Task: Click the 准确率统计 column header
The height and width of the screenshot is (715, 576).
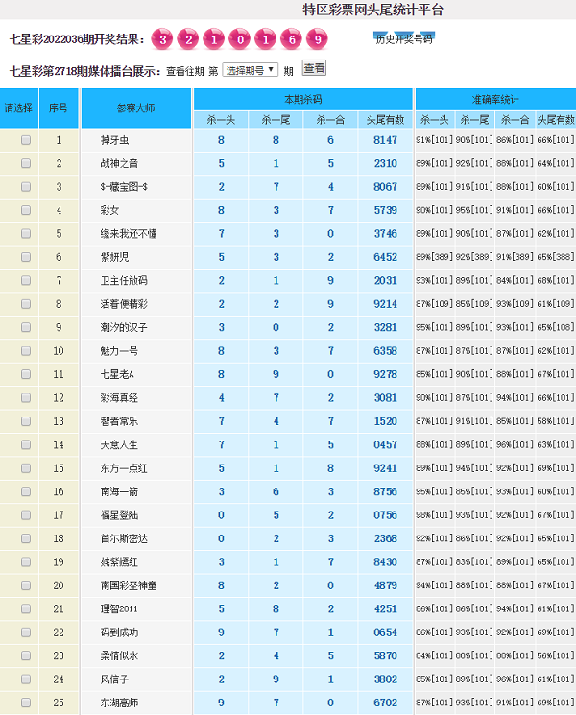Action: (x=494, y=99)
